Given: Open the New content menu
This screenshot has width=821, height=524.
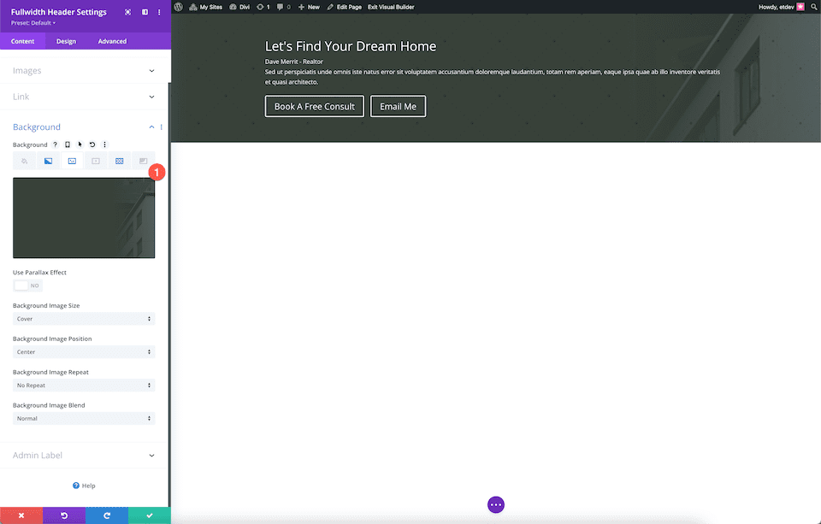Looking at the screenshot, I should coord(309,7).
